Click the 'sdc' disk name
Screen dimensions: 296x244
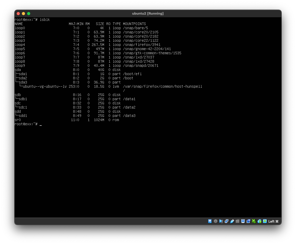point(18,103)
